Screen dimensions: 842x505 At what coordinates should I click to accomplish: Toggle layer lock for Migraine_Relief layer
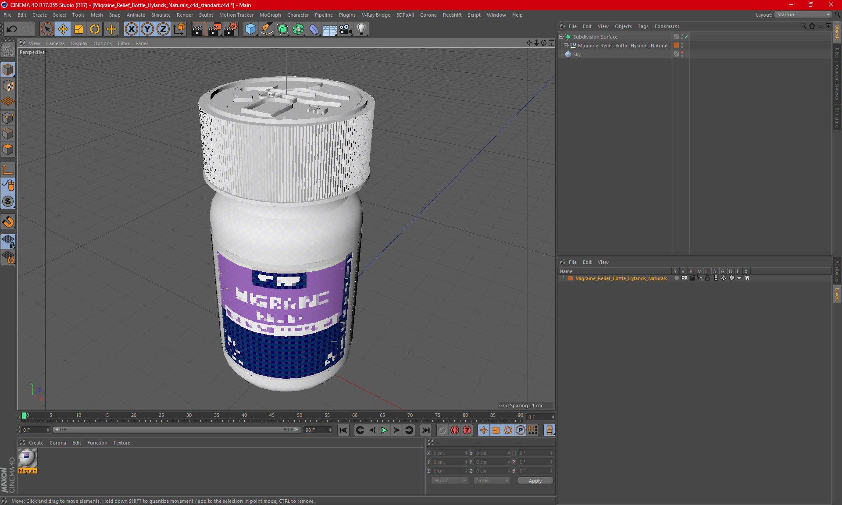click(x=707, y=278)
